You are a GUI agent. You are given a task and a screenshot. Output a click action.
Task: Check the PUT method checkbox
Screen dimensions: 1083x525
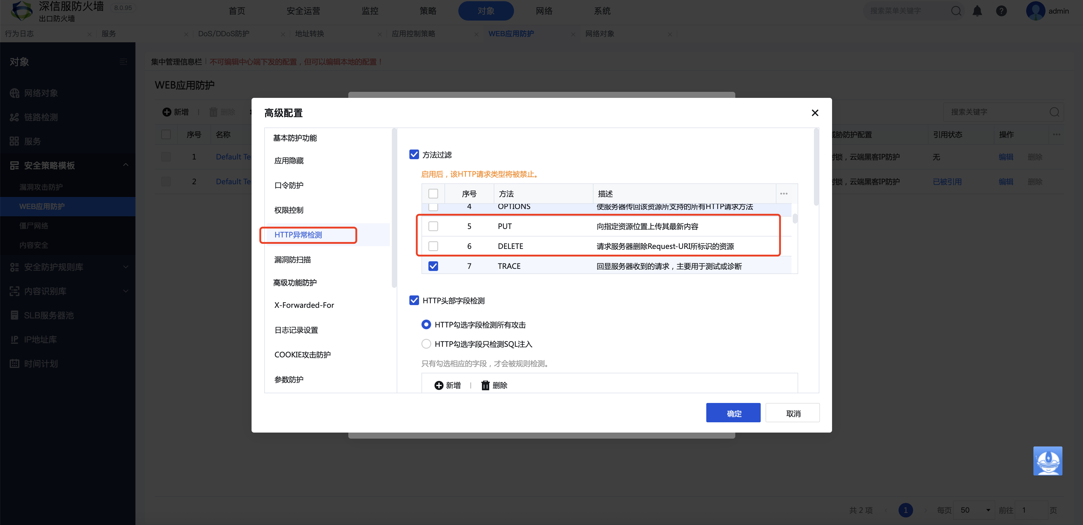433,226
